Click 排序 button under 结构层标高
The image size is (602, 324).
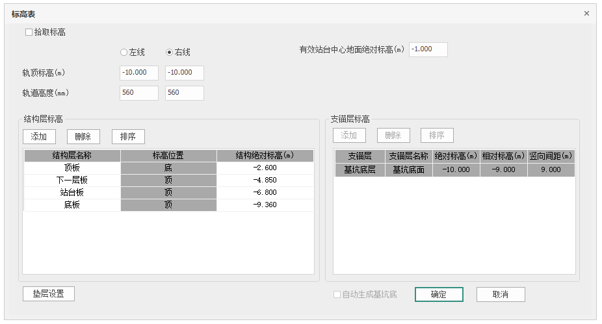click(x=128, y=136)
